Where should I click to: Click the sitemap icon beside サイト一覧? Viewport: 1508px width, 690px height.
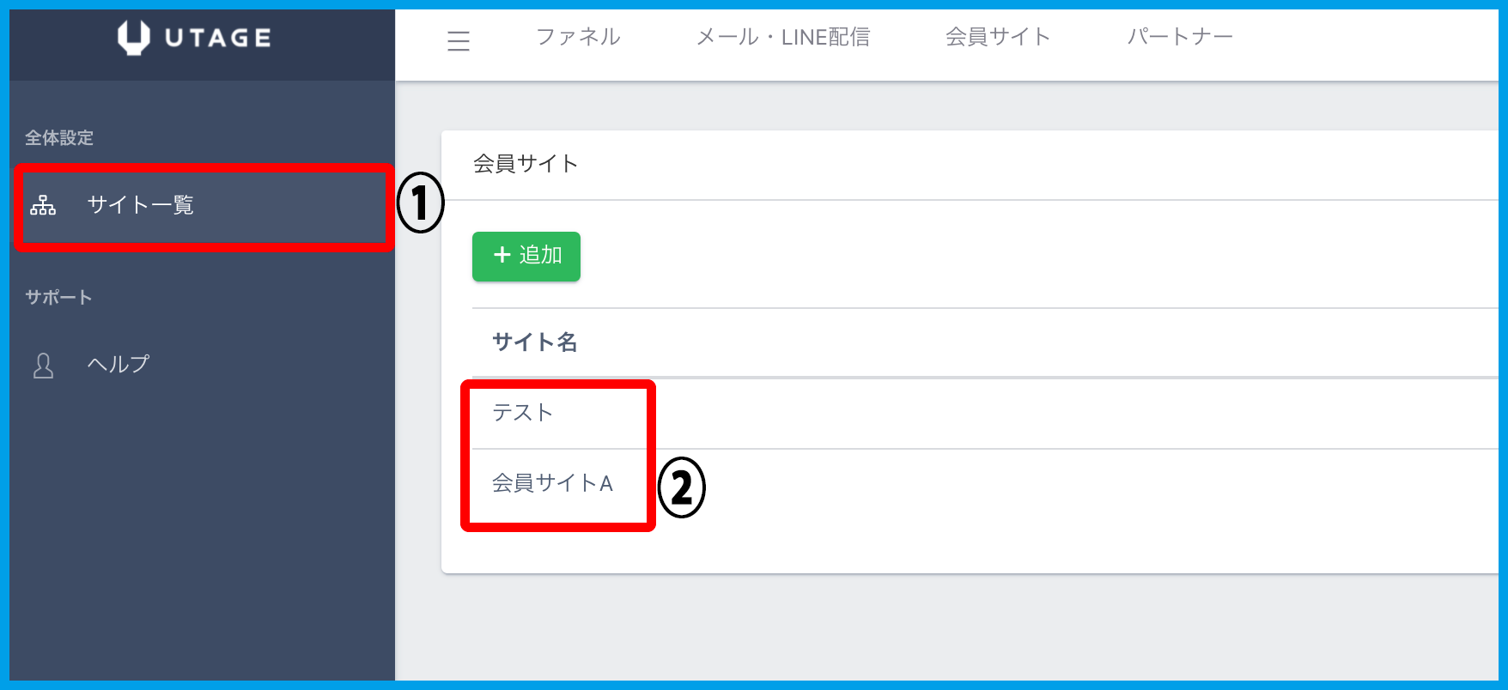pyautogui.click(x=43, y=205)
